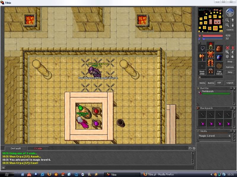The width and height of the screenshot is (237, 177).
Task: Open the Options menu
Action: click(230, 67)
